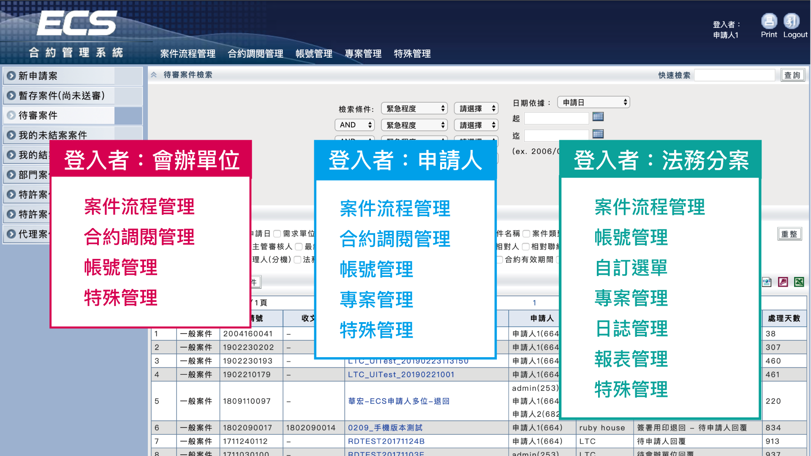
Task: Click case number 1902230193
Action: [248, 361]
